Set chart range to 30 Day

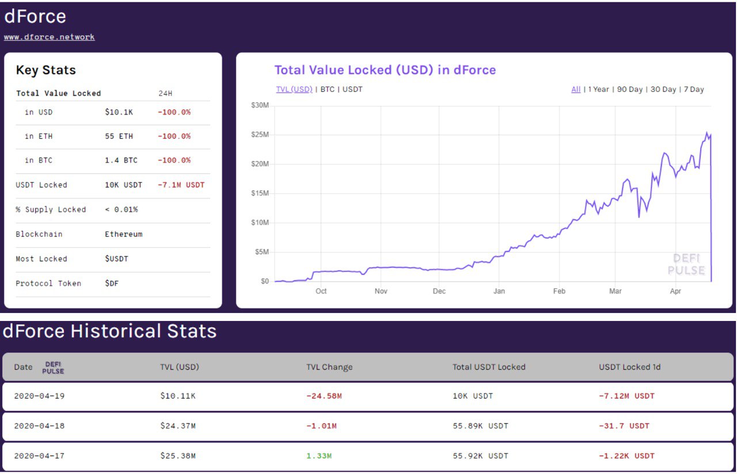coord(663,89)
